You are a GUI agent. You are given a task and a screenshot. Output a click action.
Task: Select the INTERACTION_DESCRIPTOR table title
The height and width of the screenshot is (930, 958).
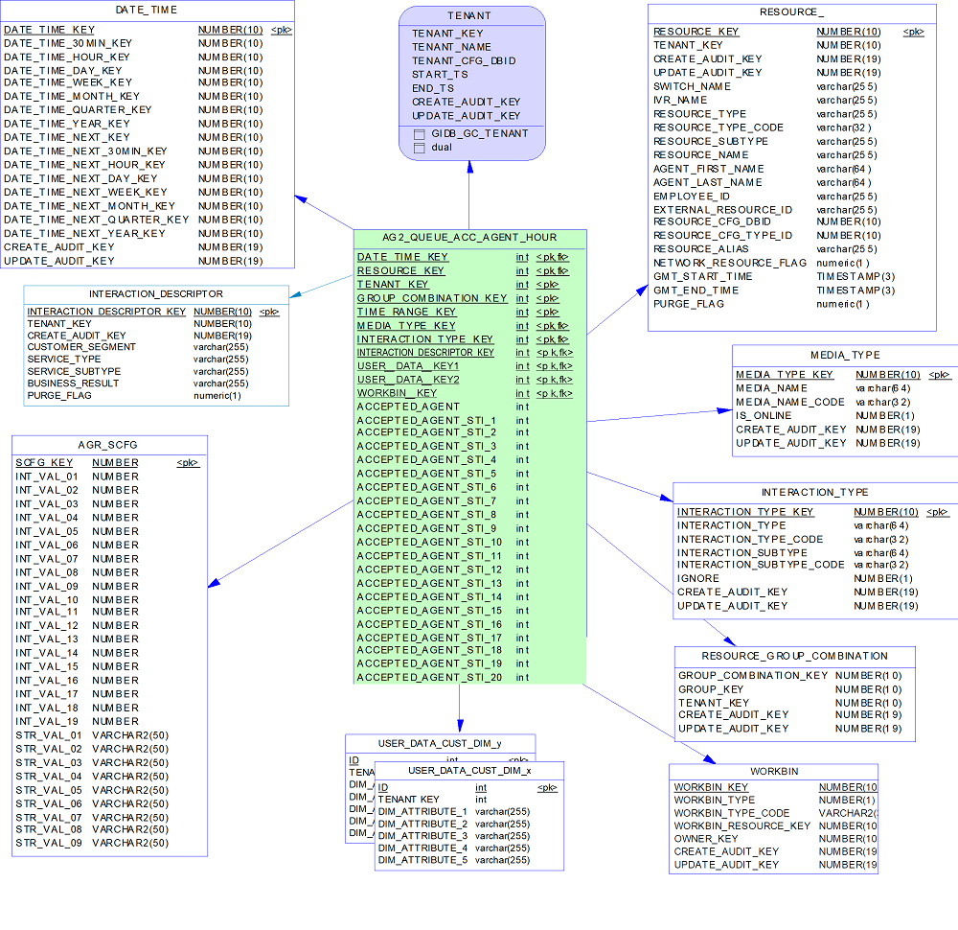(x=155, y=294)
